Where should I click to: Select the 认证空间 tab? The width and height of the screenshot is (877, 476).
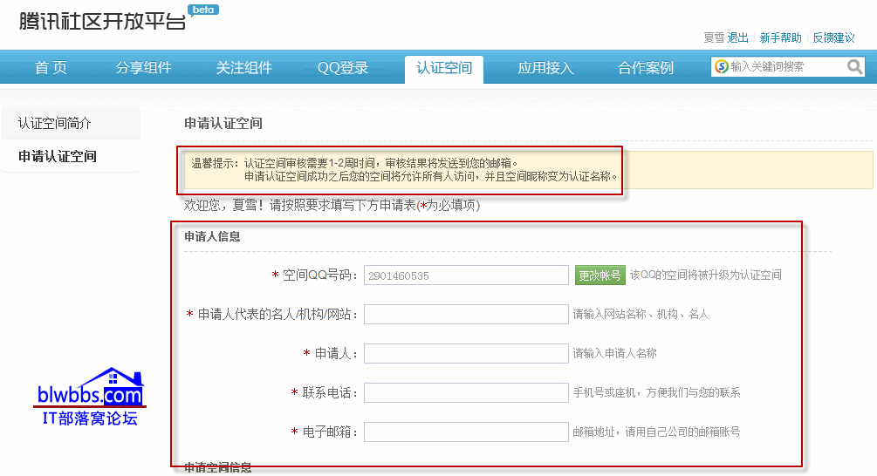tap(444, 69)
